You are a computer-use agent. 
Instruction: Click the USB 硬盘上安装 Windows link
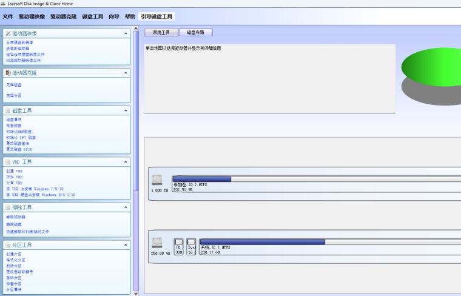[x=41, y=195]
